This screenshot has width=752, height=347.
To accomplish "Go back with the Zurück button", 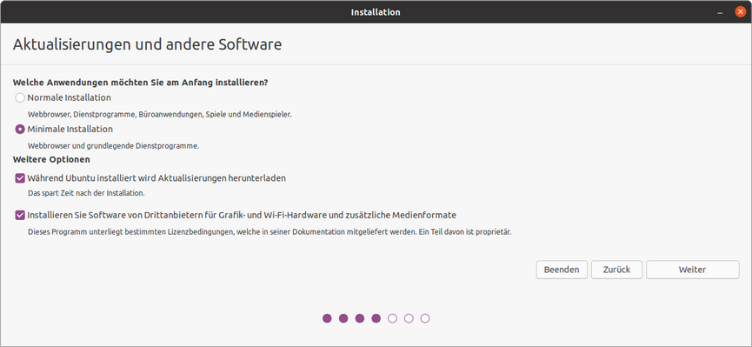I will pyautogui.click(x=616, y=270).
